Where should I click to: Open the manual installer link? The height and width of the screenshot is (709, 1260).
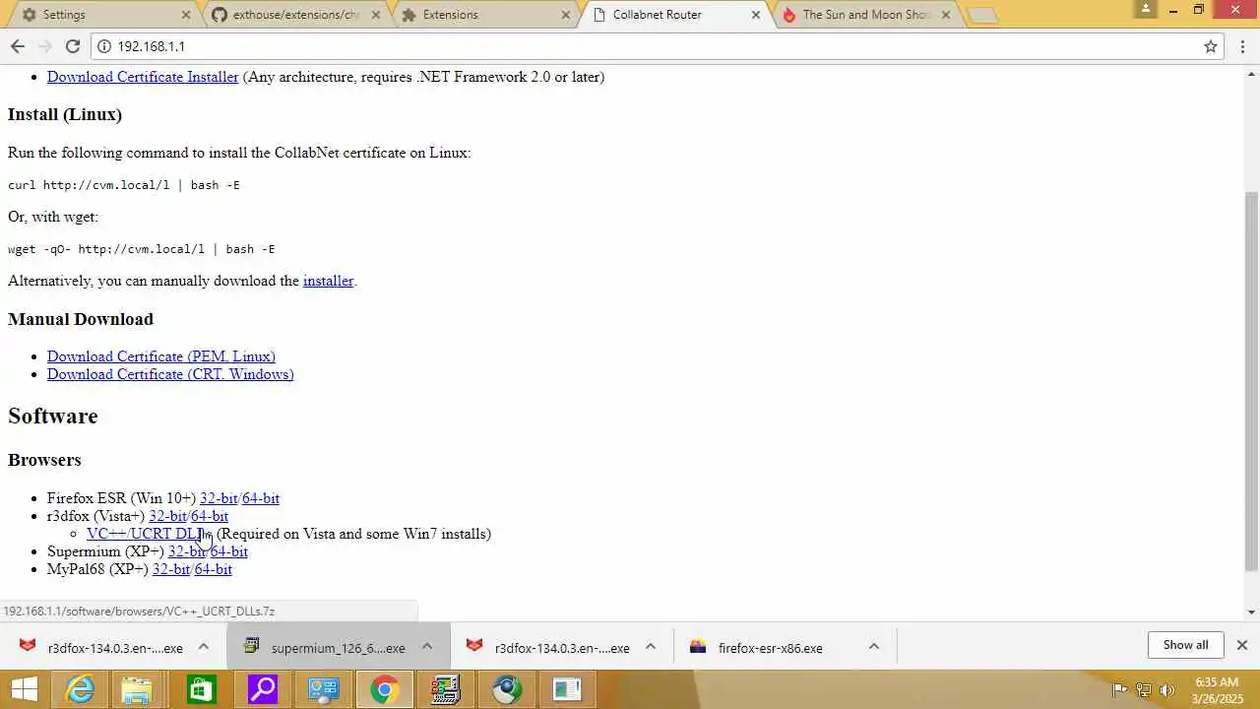pos(328,281)
